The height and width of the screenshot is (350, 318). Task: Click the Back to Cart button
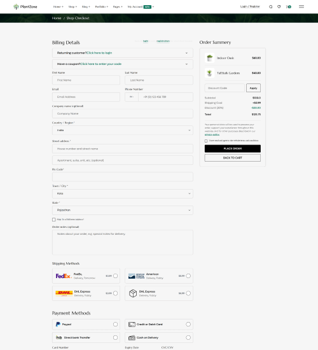pyautogui.click(x=233, y=158)
